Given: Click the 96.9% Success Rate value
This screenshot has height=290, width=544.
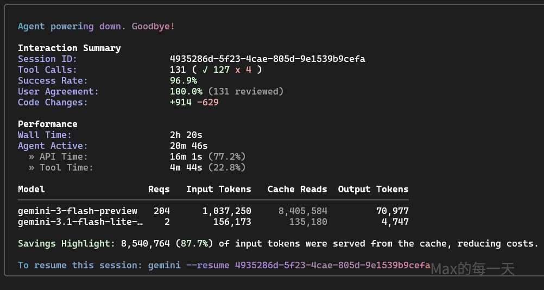Looking at the screenshot, I should click(x=184, y=80).
